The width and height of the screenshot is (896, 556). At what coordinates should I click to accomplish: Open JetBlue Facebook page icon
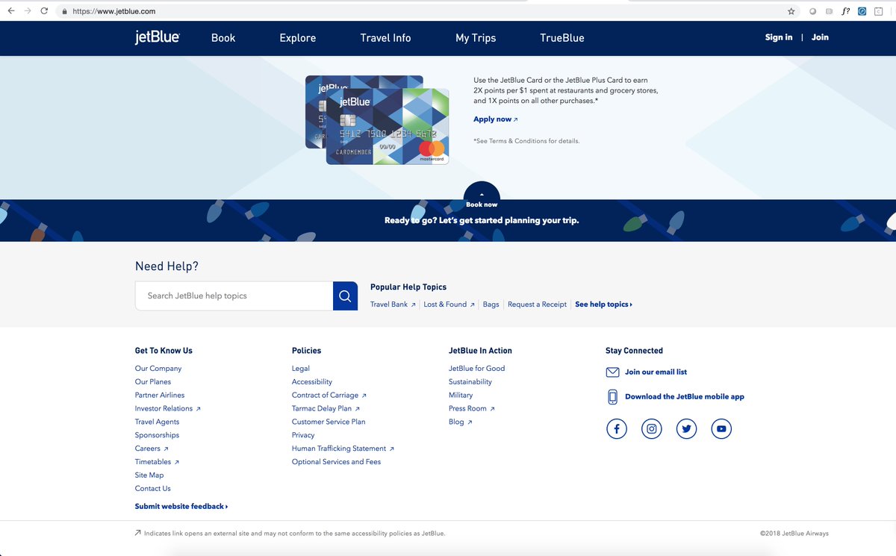[x=617, y=429]
